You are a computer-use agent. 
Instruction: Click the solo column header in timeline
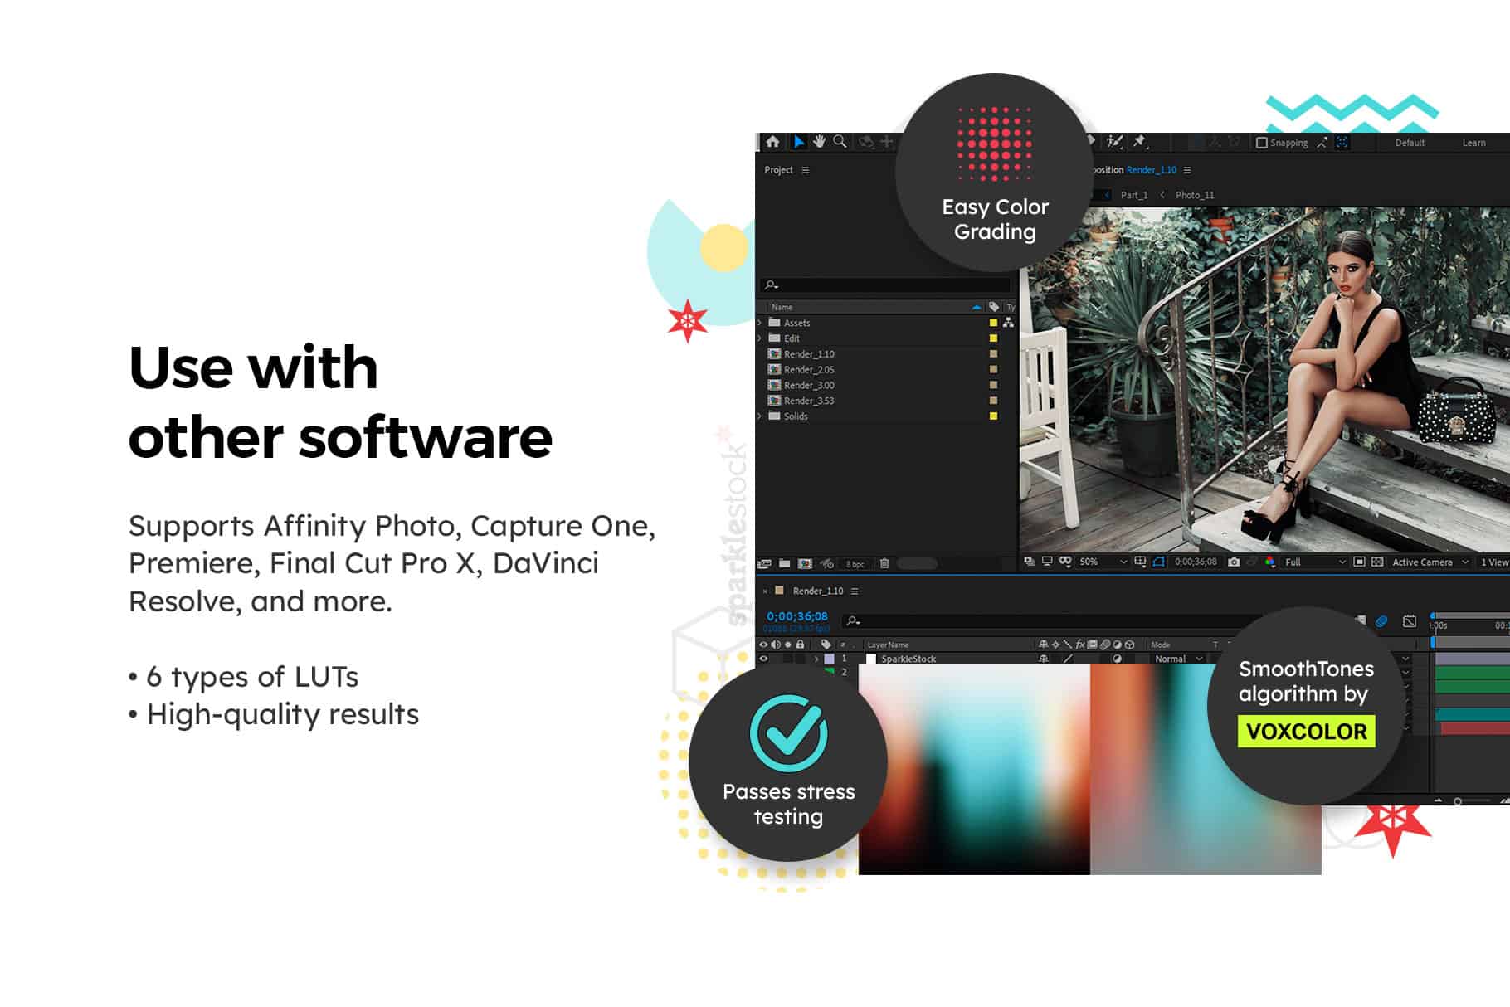[x=788, y=645]
